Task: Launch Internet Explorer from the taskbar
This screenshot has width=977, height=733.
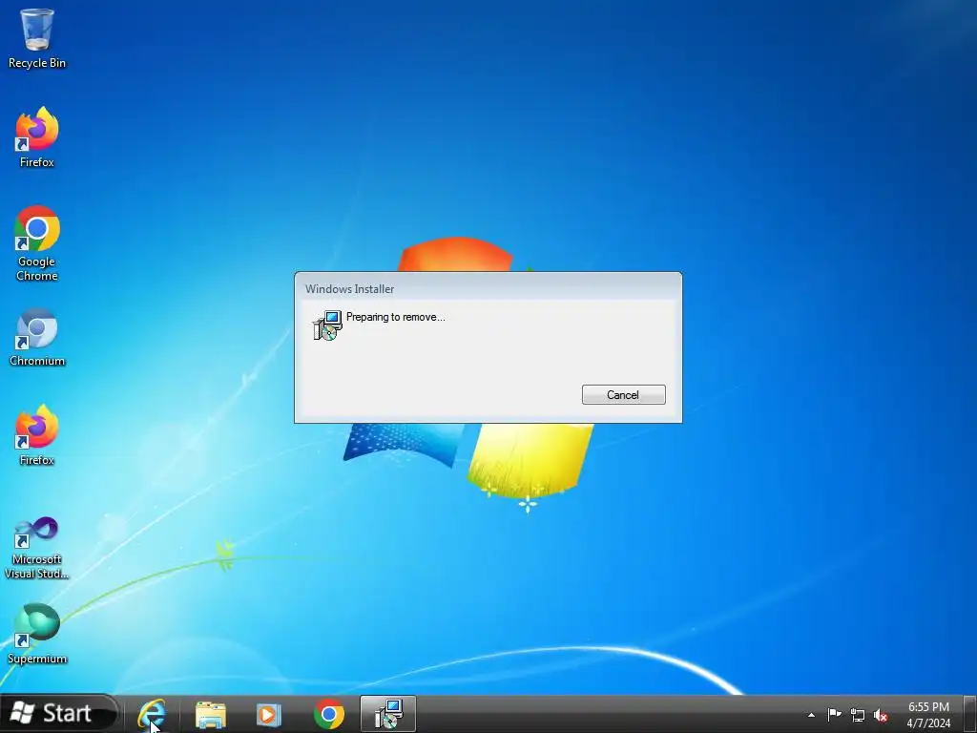Action: click(152, 714)
